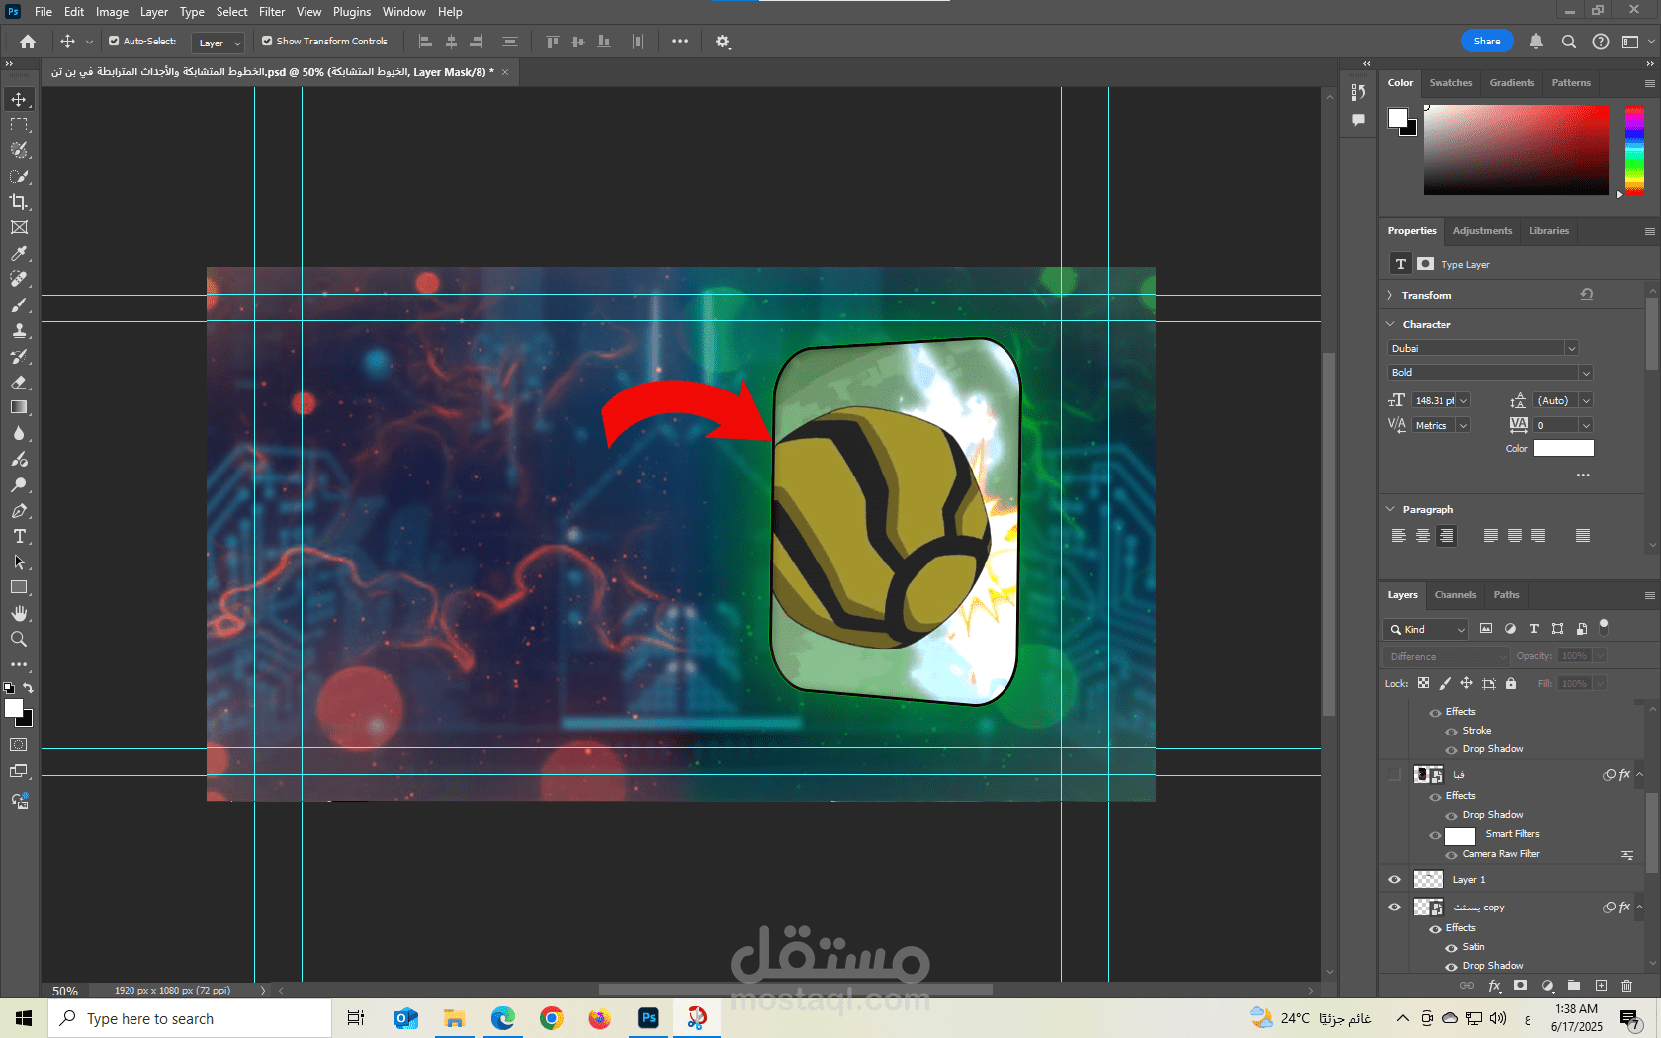Toggle the Auto-Select checkbox
The width and height of the screenshot is (1661, 1038).
pyautogui.click(x=114, y=42)
